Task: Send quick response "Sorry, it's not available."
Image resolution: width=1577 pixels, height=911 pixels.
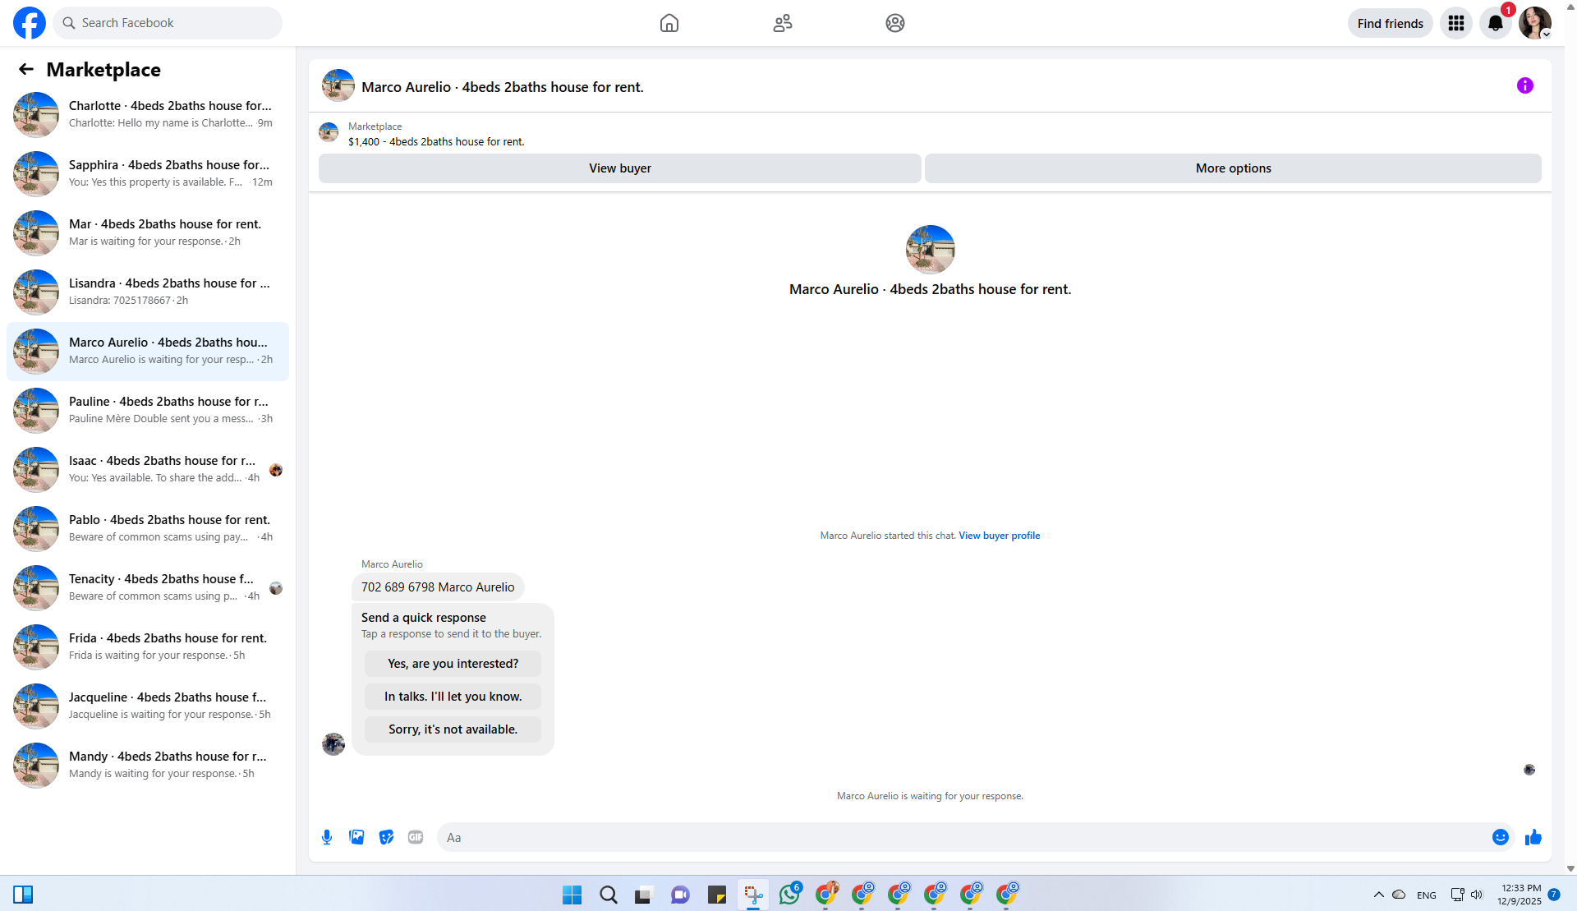Action: tap(453, 729)
